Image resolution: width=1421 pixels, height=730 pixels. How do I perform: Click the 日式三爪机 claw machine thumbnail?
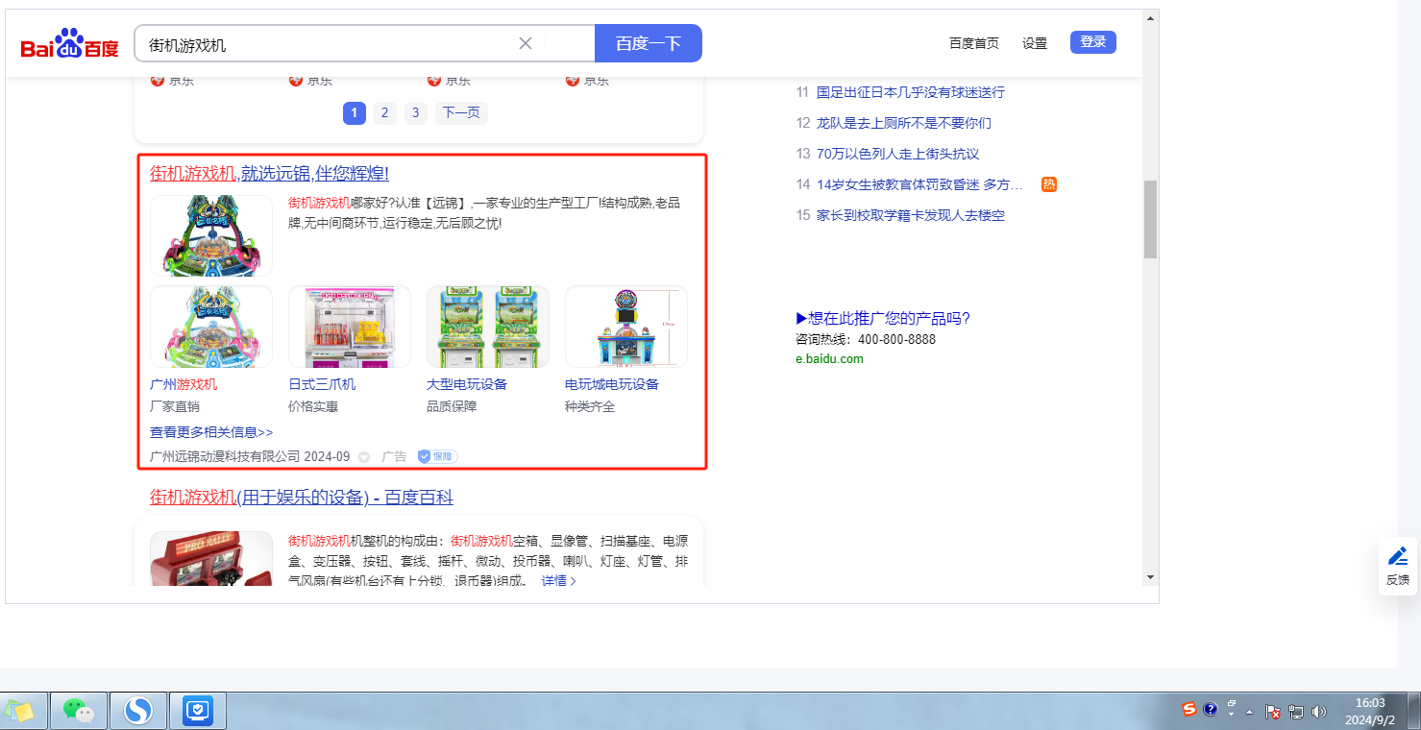point(350,327)
